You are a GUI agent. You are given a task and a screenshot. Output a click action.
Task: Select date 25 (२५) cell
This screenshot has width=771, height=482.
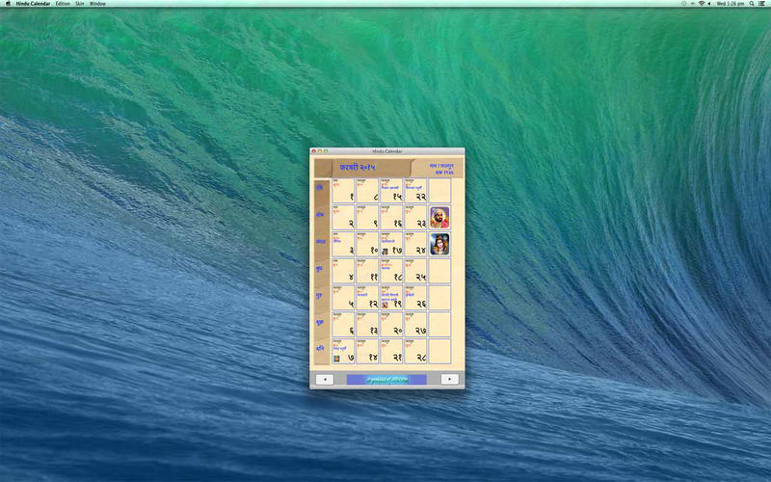point(415,271)
